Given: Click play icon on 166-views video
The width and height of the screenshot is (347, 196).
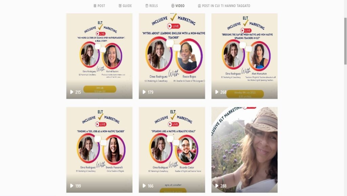Looking at the screenshot, I should [x=144, y=186].
